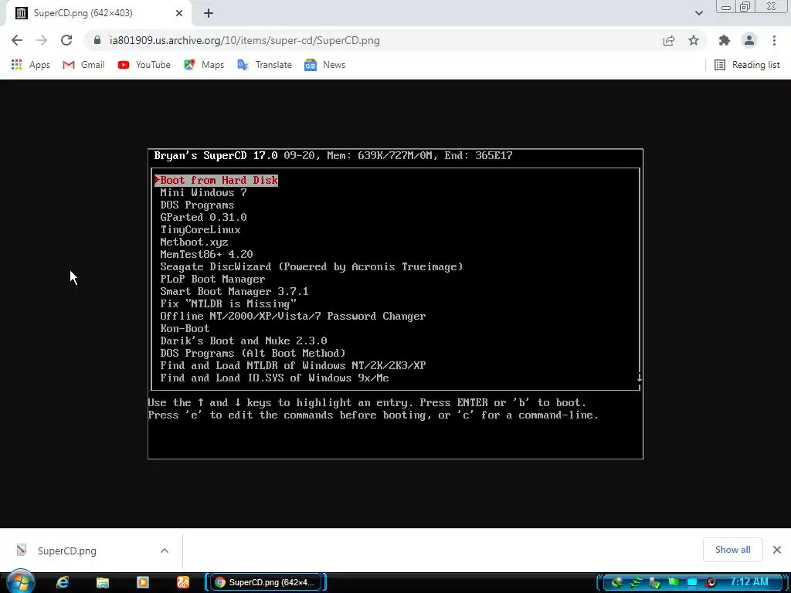Open the extensions puzzle icon
This screenshot has width=791, height=593.
tap(725, 40)
